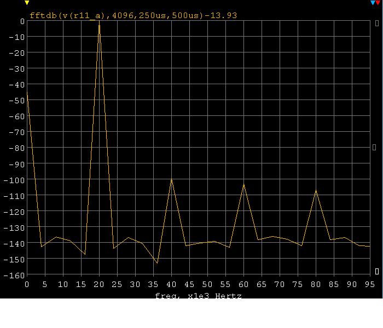383x328 pixels.
Task: Click the -100 y-axis label
Action: point(14,180)
